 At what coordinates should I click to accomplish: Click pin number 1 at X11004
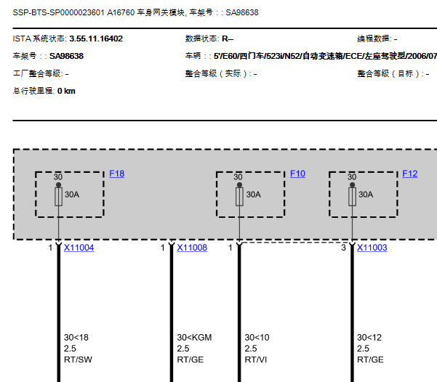click(50, 248)
